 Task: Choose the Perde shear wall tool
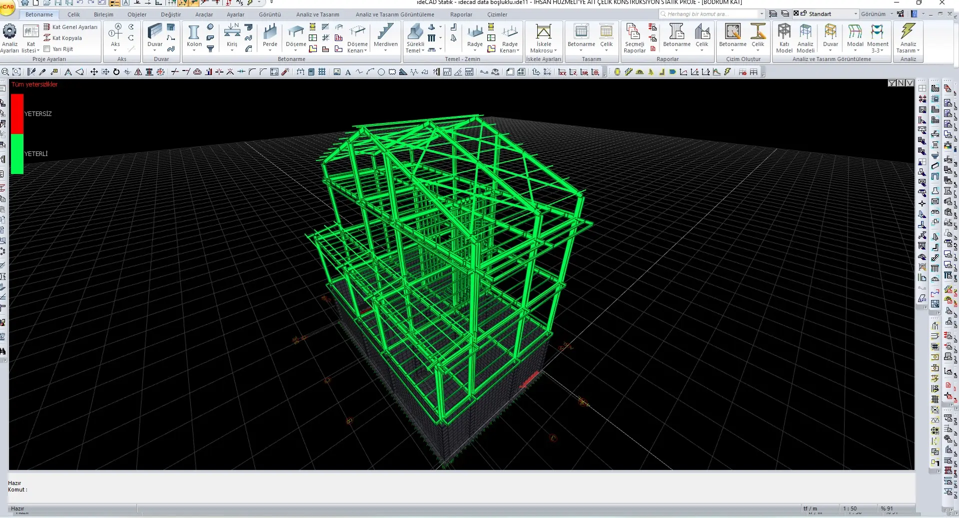coord(270,34)
